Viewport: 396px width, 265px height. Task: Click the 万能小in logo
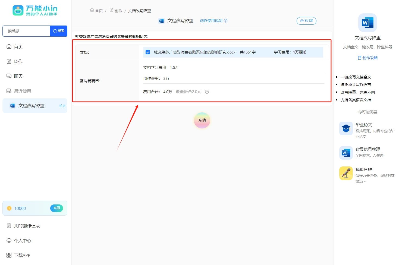tap(35, 11)
